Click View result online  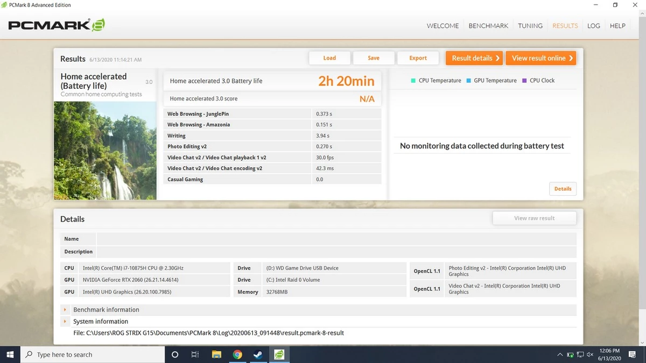pos(541,58)
